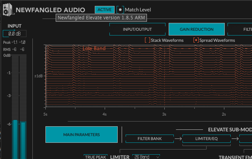
Task: Select the Spread Waveforms option
Action: click(196, 40)
